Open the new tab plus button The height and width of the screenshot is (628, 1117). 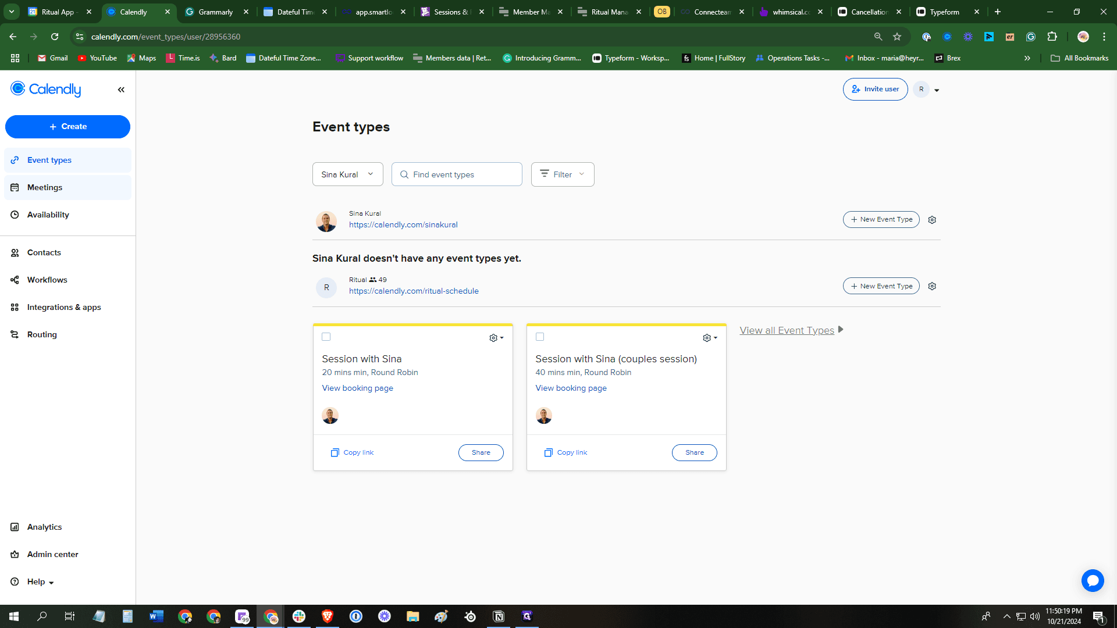tap(997, 12)
